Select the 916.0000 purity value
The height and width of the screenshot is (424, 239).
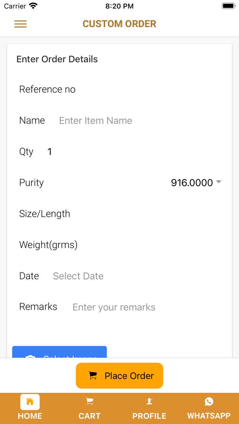[192, 183]
